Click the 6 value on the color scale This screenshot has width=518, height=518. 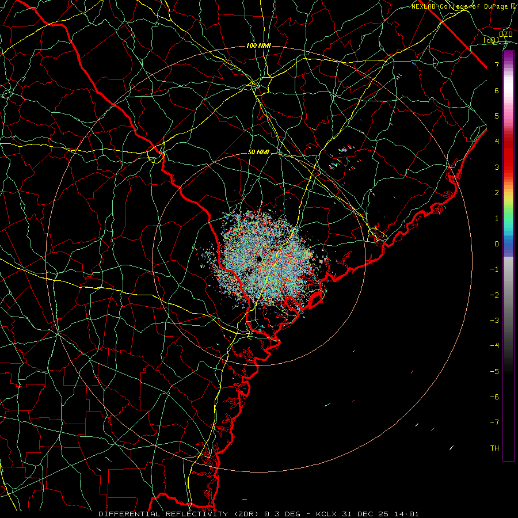(497, 90)
